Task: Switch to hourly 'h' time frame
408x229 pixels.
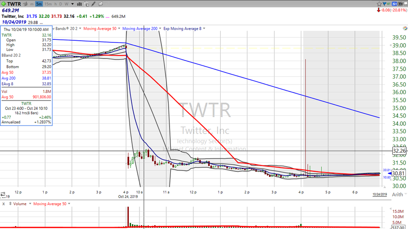Action: (x=55, y=4)
